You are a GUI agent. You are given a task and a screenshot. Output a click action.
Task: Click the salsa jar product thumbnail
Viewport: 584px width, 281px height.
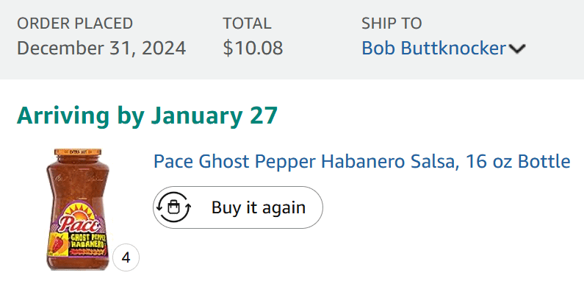tap(78, 209)
